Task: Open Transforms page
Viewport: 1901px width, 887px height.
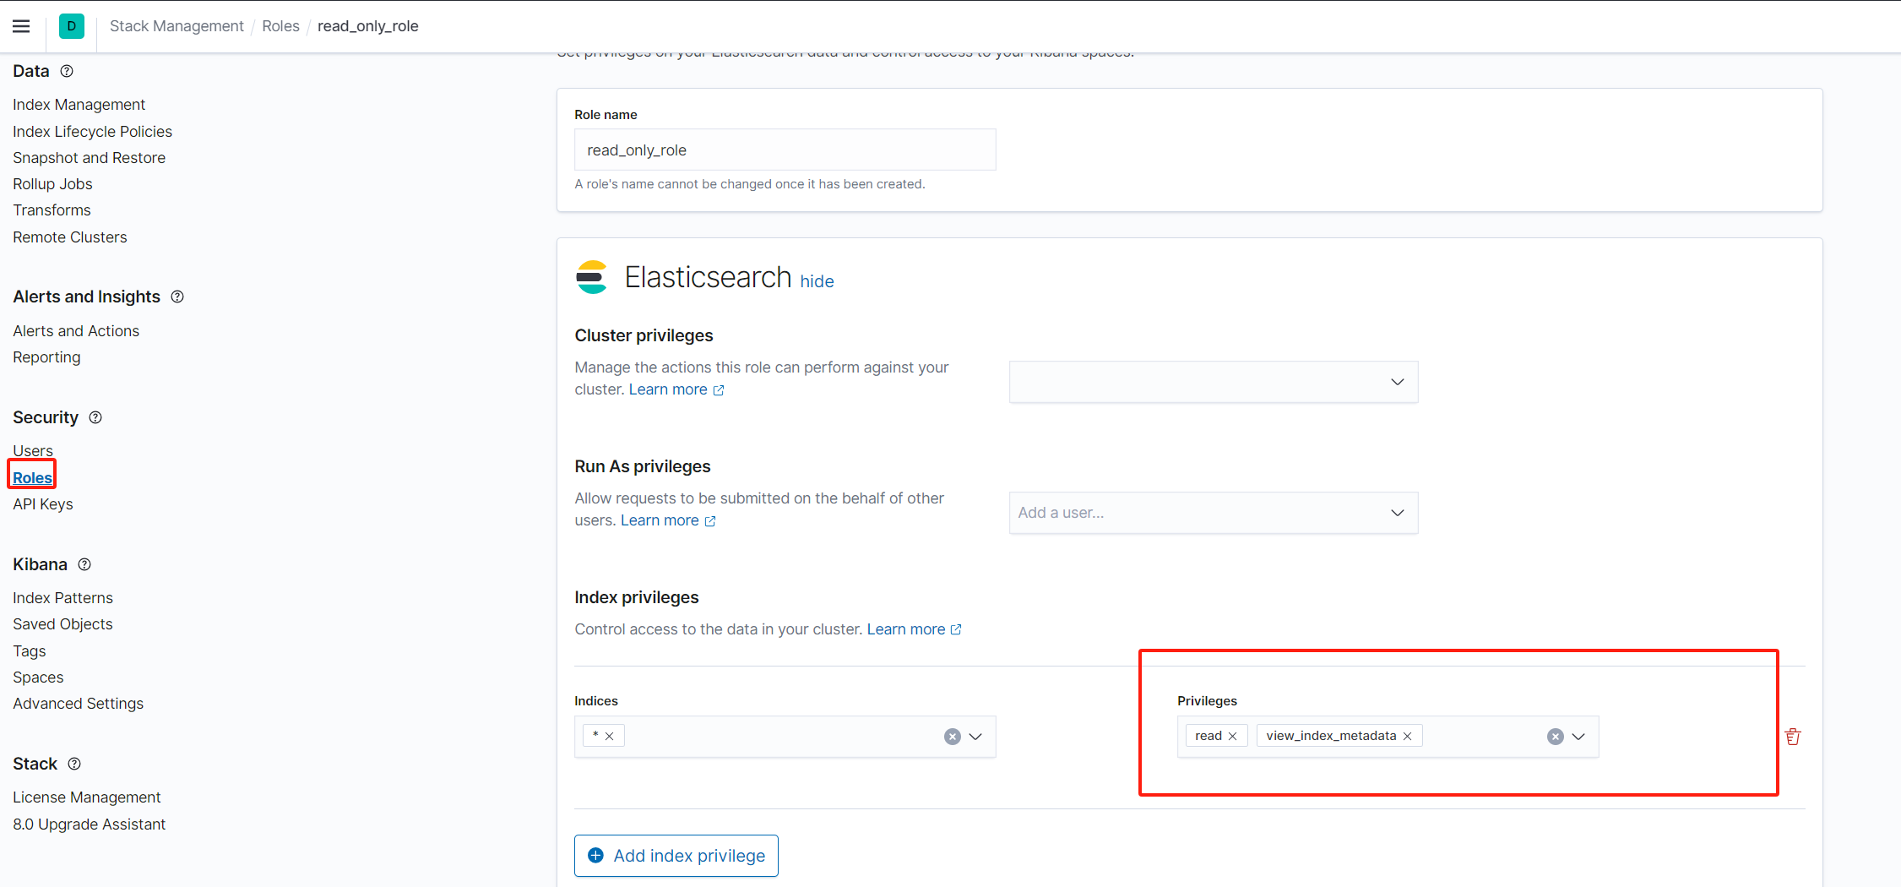Action: [52, 210]
